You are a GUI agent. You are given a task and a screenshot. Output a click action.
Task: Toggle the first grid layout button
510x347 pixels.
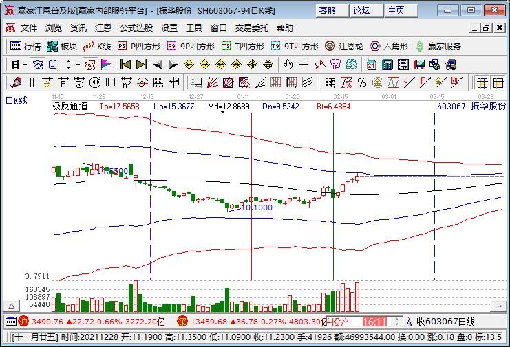(x=482, y=82)
